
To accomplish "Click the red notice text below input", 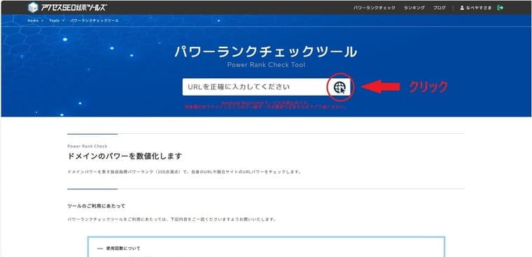I will (x=265, y=105).
